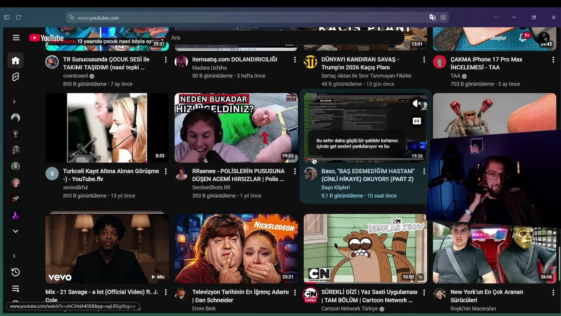Screen dimensions: 561x316
Task: Open options menu for Televizyon Tarihinin video
Action: pos(295,292)
